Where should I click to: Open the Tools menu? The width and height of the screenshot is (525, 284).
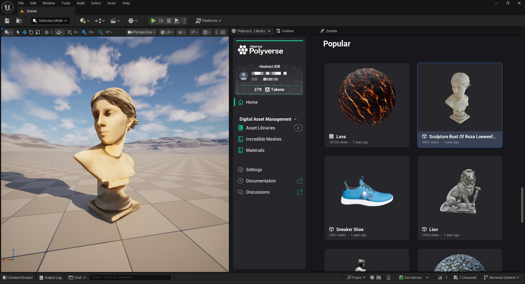66,3
